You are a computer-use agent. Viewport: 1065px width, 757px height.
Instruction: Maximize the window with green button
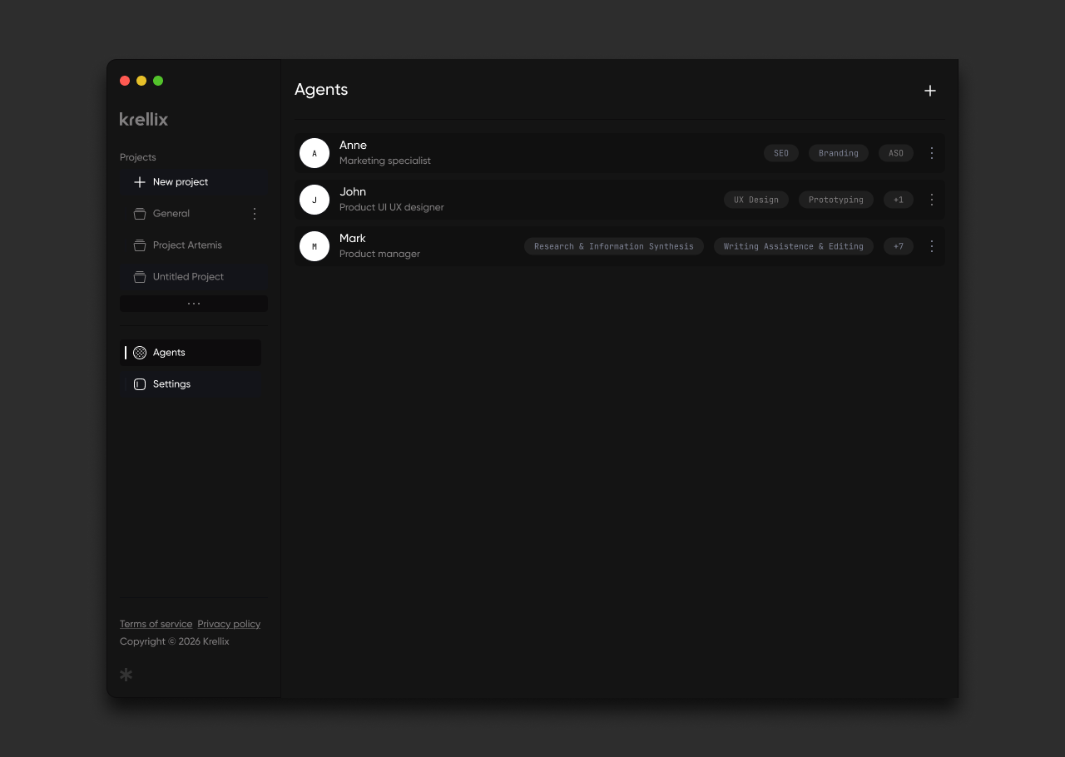pos(158,81)
